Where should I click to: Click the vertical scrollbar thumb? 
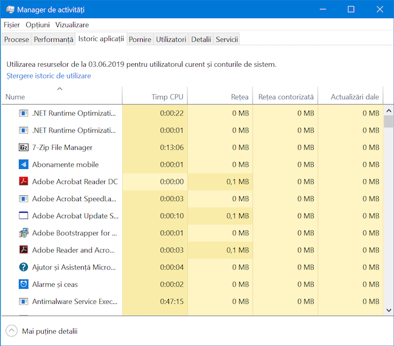(389, 122)
